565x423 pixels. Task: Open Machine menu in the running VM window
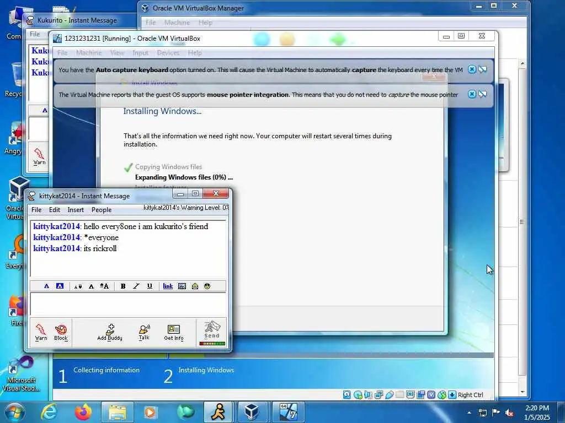point(89,53)
